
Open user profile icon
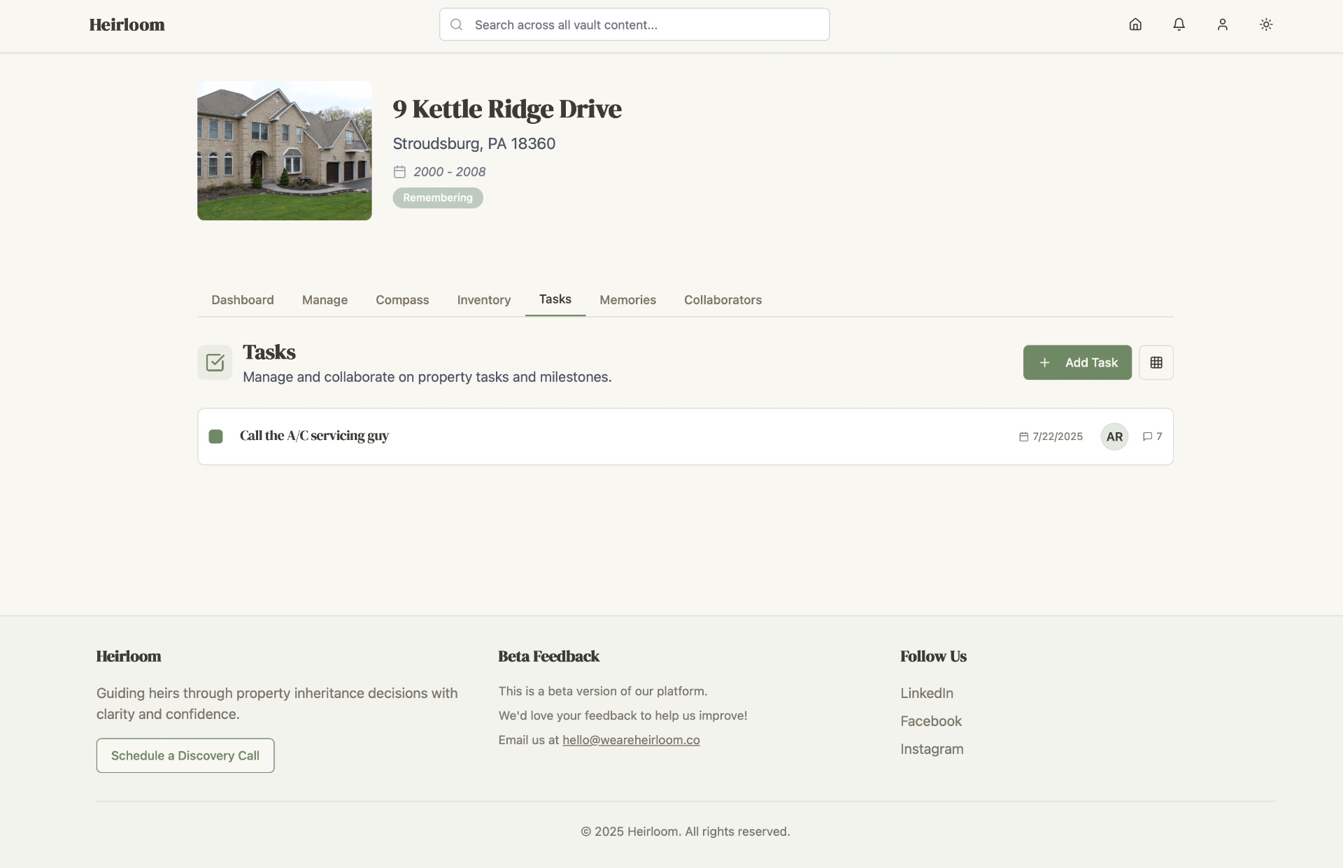point(1222,24)
